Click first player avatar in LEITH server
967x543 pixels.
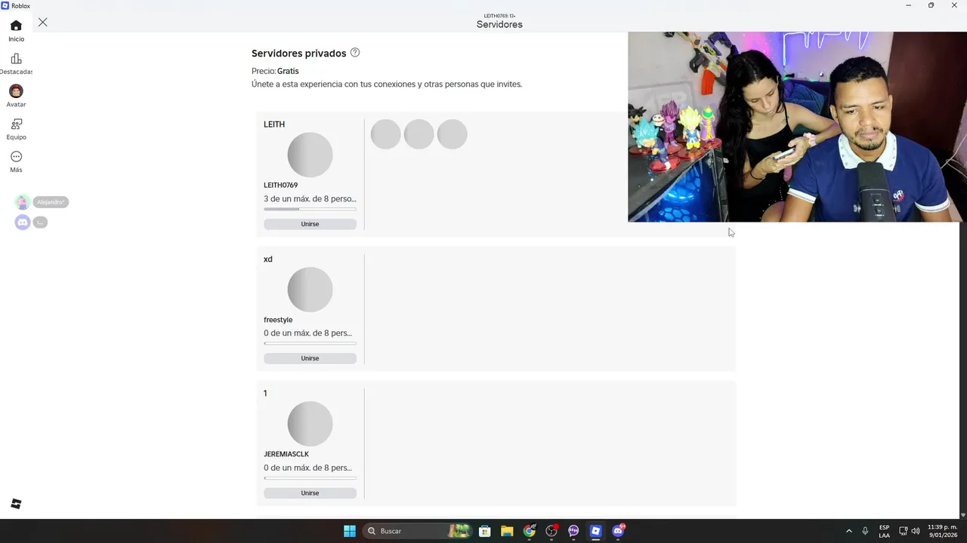click(385, 134)
